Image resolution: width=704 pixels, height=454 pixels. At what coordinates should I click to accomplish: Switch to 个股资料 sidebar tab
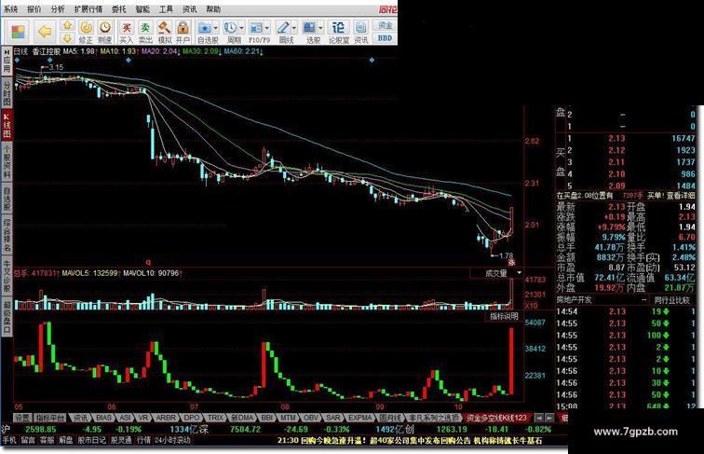coord(7,161)
